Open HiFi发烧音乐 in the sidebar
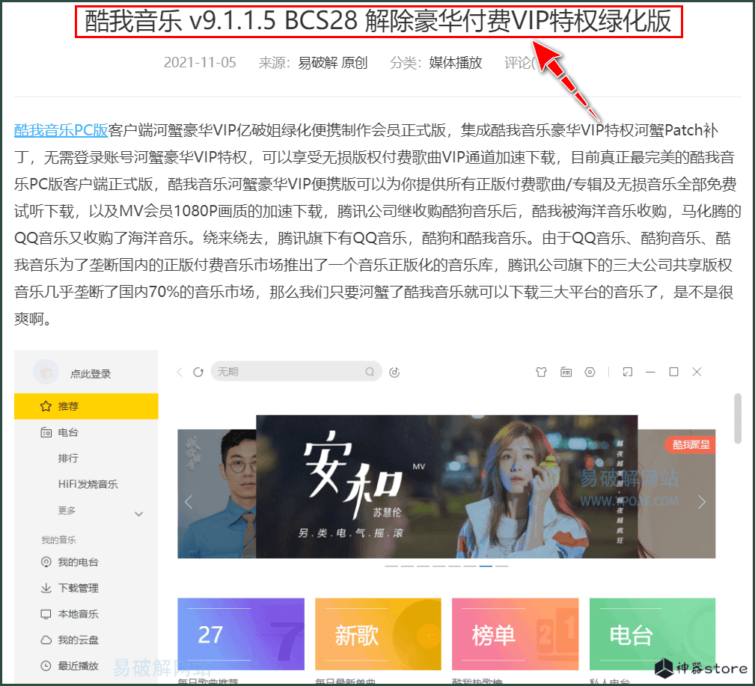 point(88,484)
